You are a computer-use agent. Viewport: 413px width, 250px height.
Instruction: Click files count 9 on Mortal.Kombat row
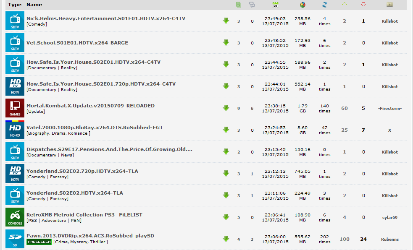point(239,109)
